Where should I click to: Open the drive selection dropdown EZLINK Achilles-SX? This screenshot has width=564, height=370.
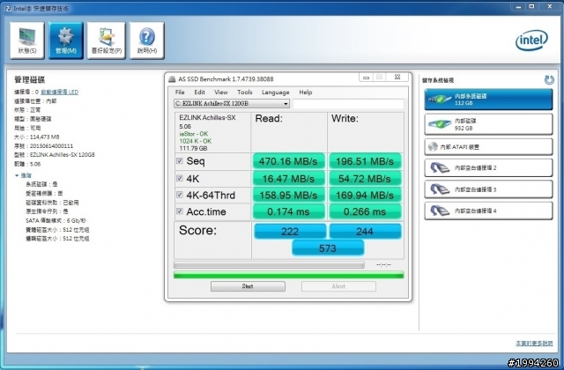[232, 104]
